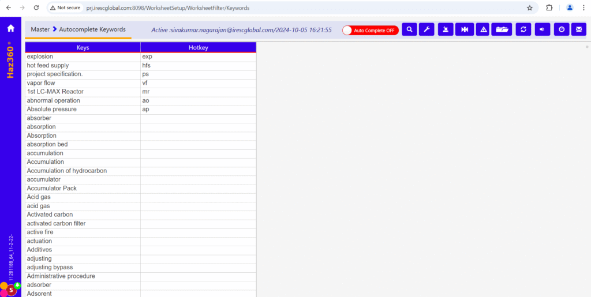
Task: Click the Master breadcrumb item
Action: (40, 29)
